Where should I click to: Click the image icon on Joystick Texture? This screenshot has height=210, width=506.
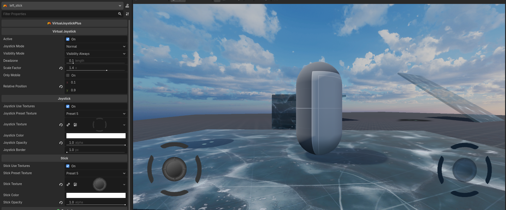[x=75, y=125]
